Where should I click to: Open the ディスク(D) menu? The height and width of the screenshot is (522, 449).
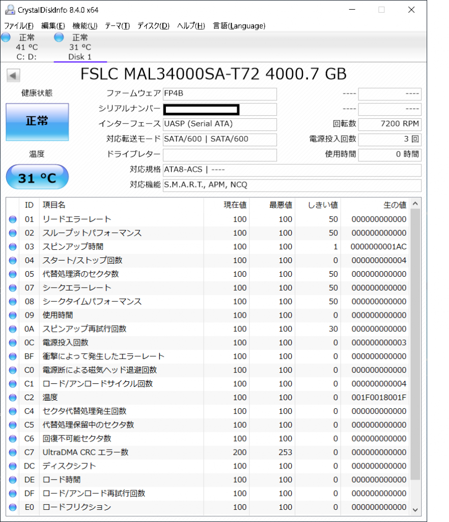point(154,25)
